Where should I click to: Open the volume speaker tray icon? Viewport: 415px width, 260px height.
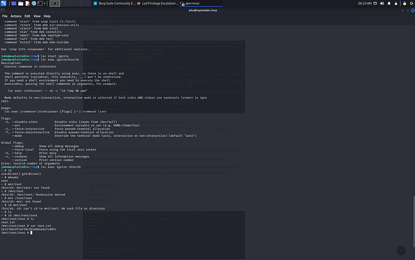coord(382,4)
